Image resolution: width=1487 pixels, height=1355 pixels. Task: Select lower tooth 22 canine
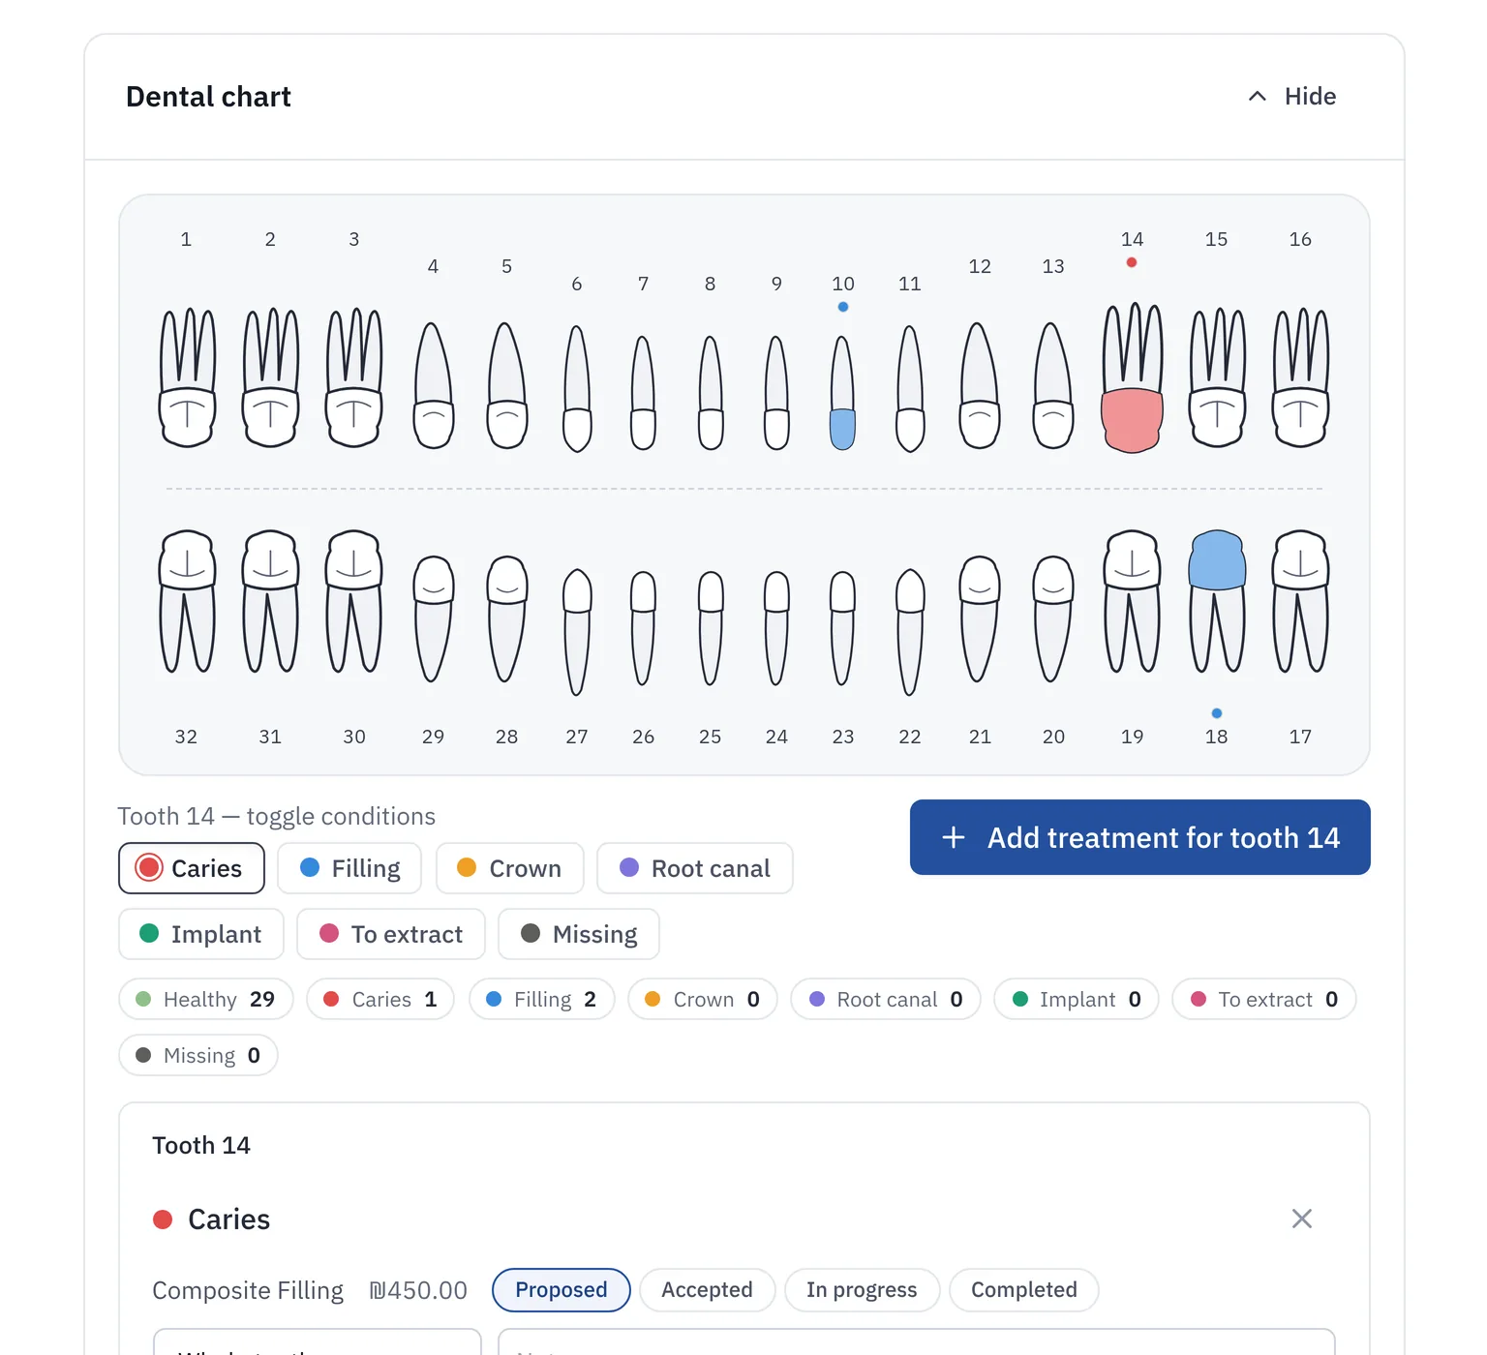[x=910, y=632]
